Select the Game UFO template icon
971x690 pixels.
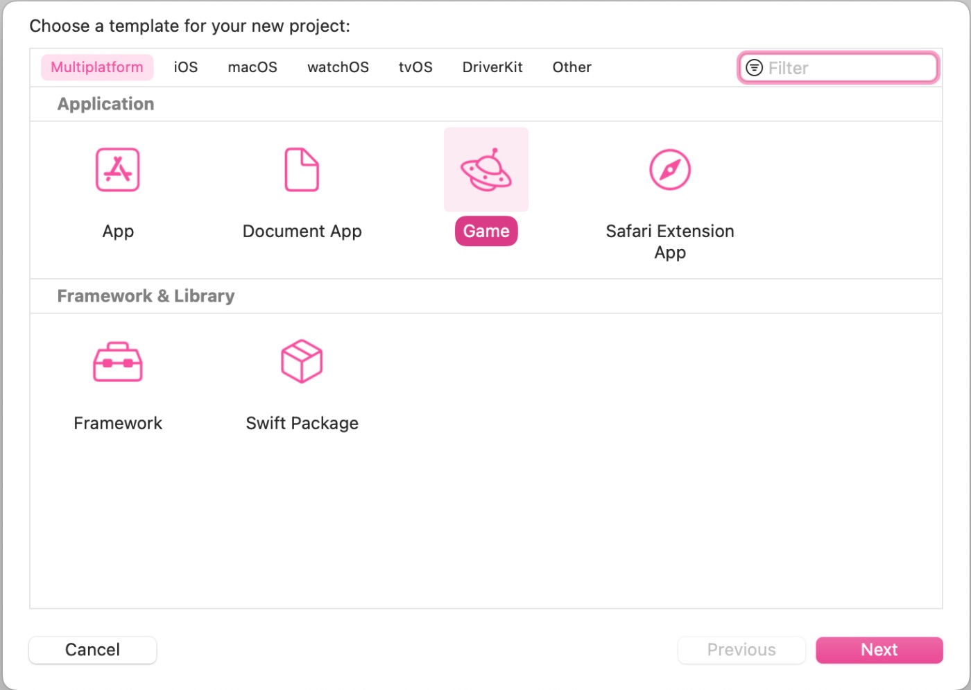pyautogui.click(x=486, y=170)
